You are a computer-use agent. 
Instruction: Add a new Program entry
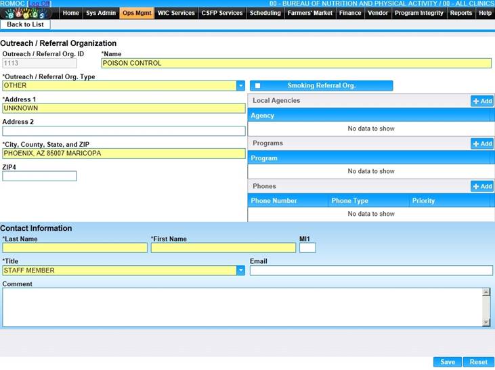(482, 143)
